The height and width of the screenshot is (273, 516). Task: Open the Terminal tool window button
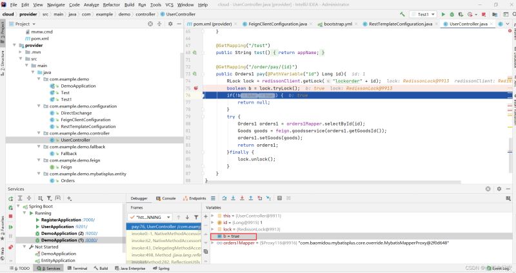pos(76,268)
